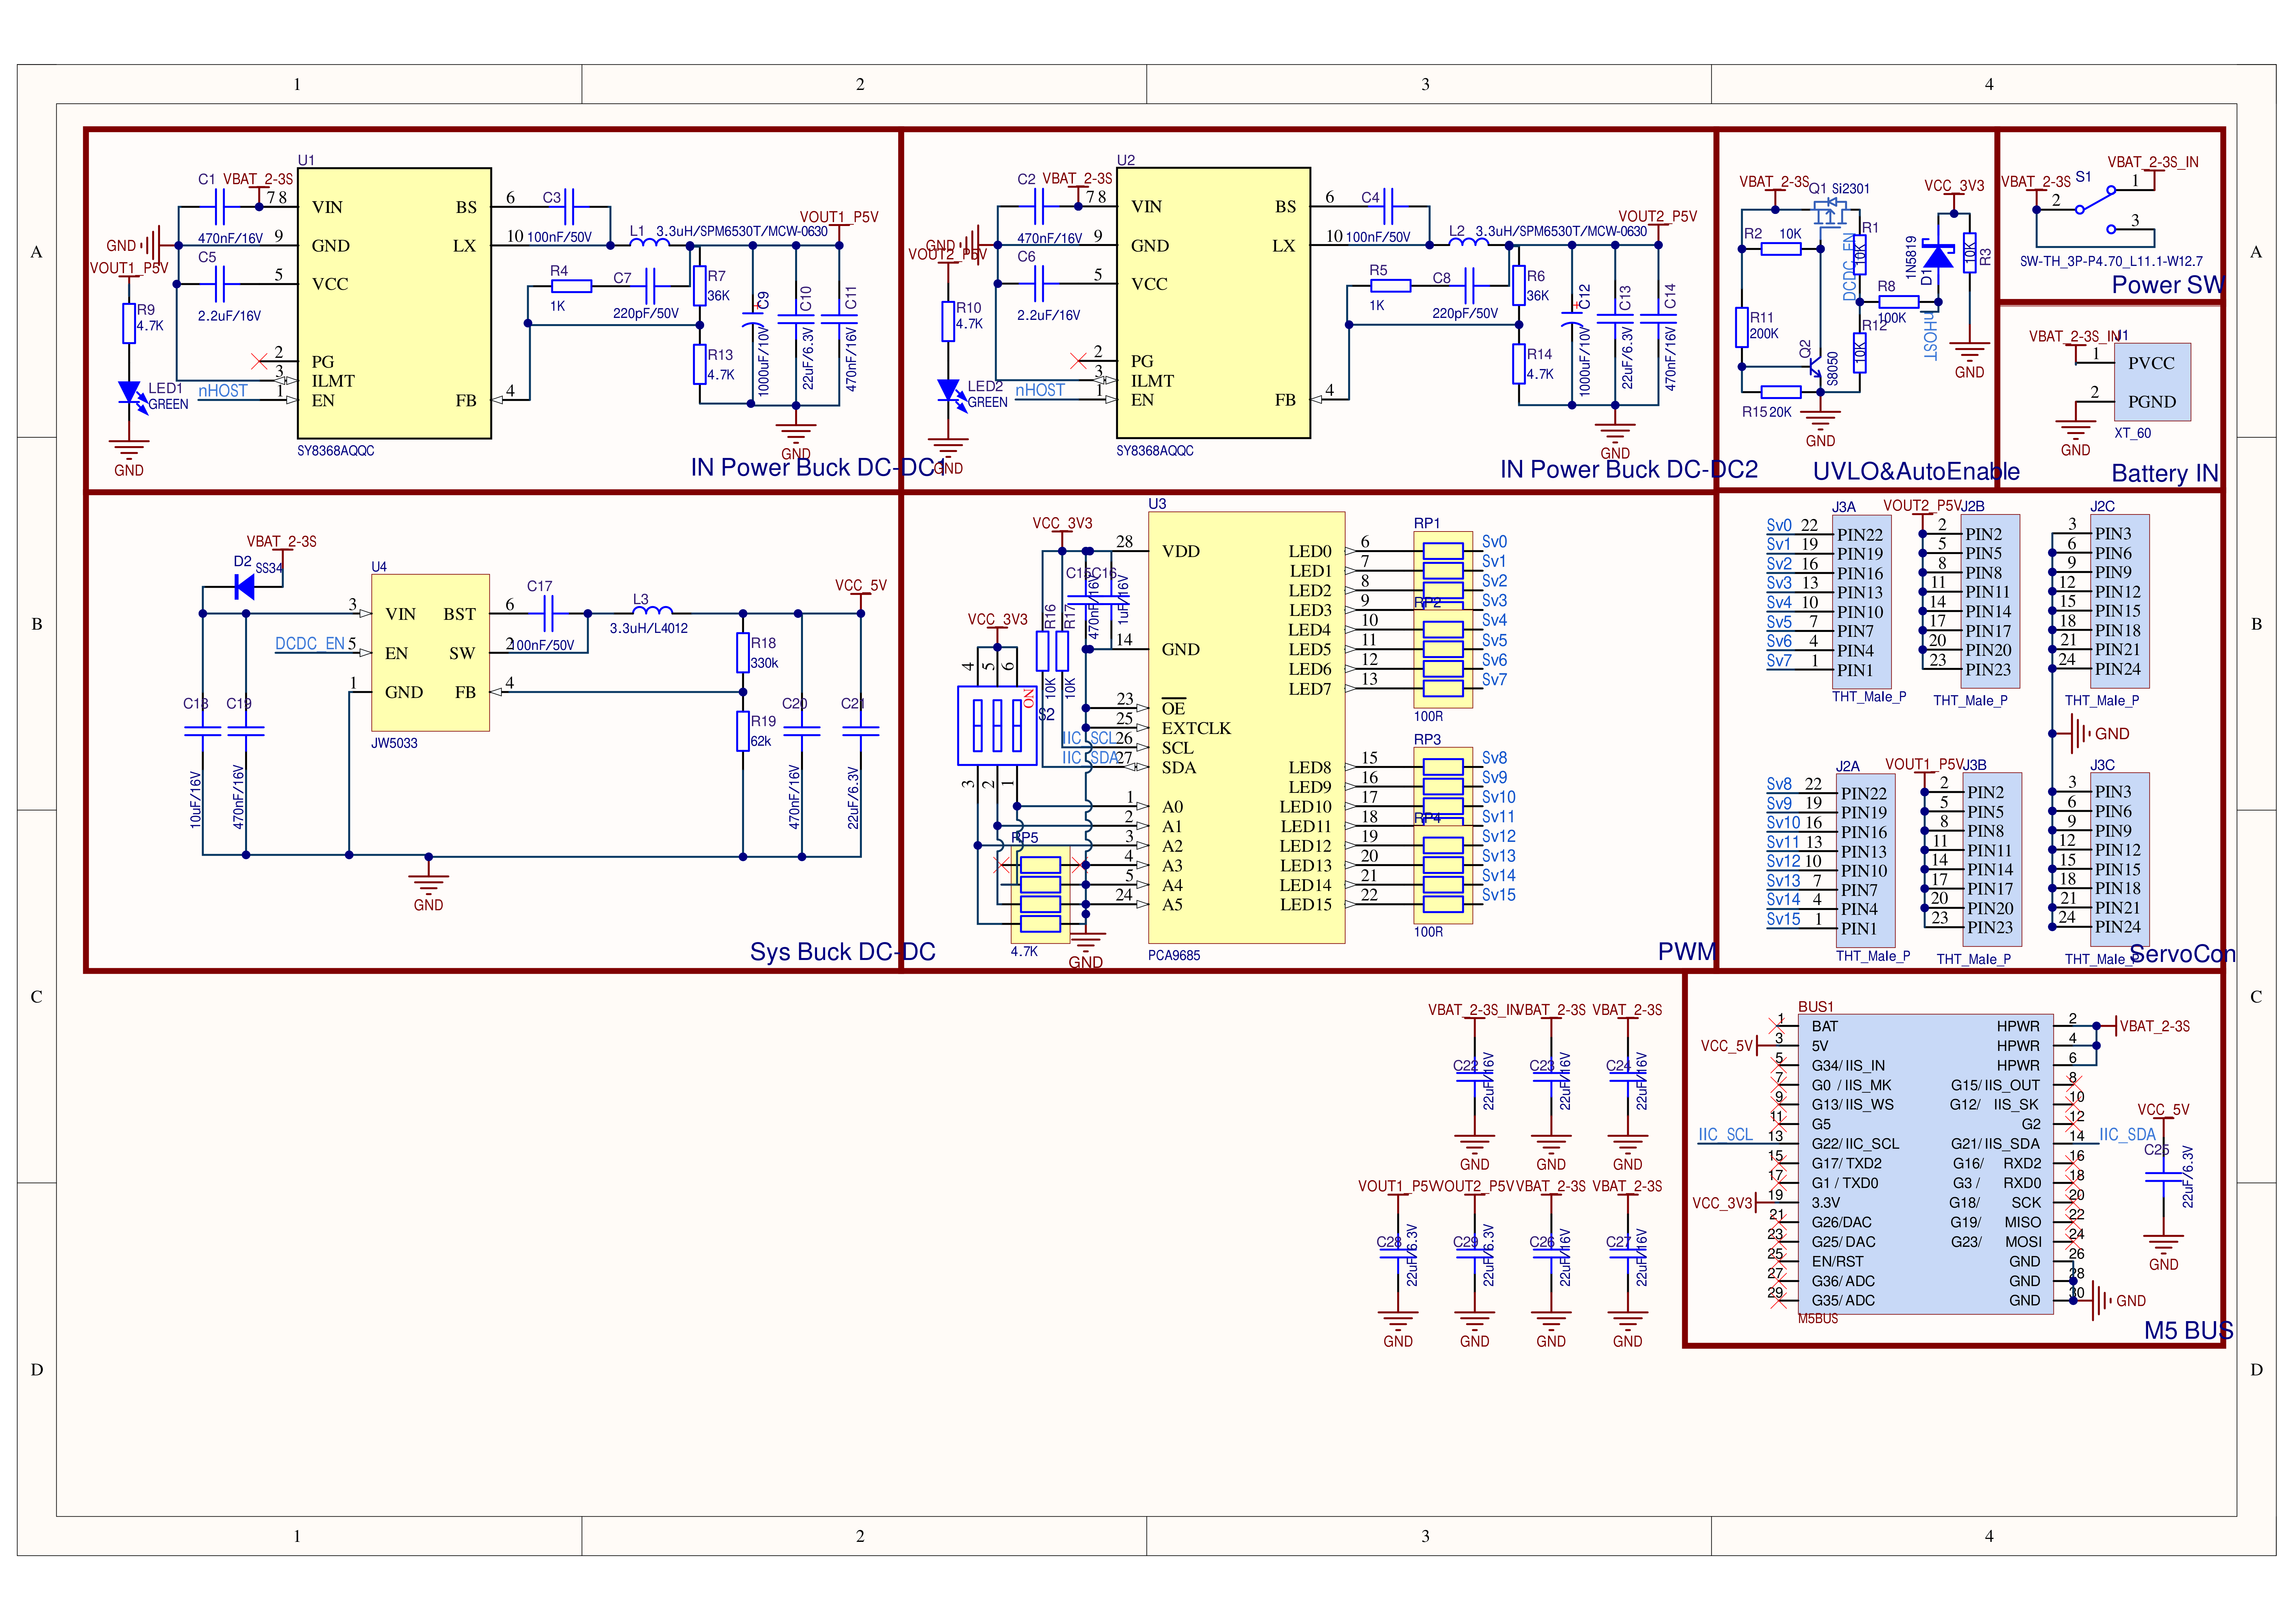The image size is (2296, 1622).
Task: Select the 'LED15' pin name on U3
Action: 1305,905
